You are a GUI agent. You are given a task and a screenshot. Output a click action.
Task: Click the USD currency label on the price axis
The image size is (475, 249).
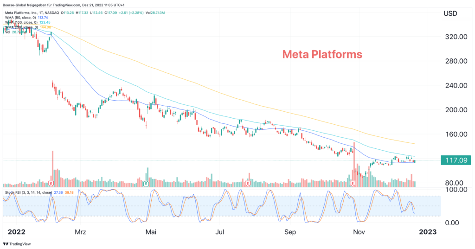pyautogui.click(x=450, y=13)
